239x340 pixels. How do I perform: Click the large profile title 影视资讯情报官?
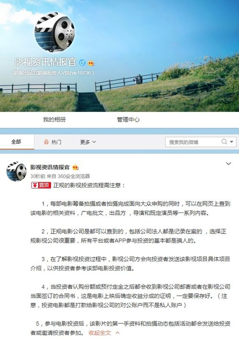click(x=45, y=62)
